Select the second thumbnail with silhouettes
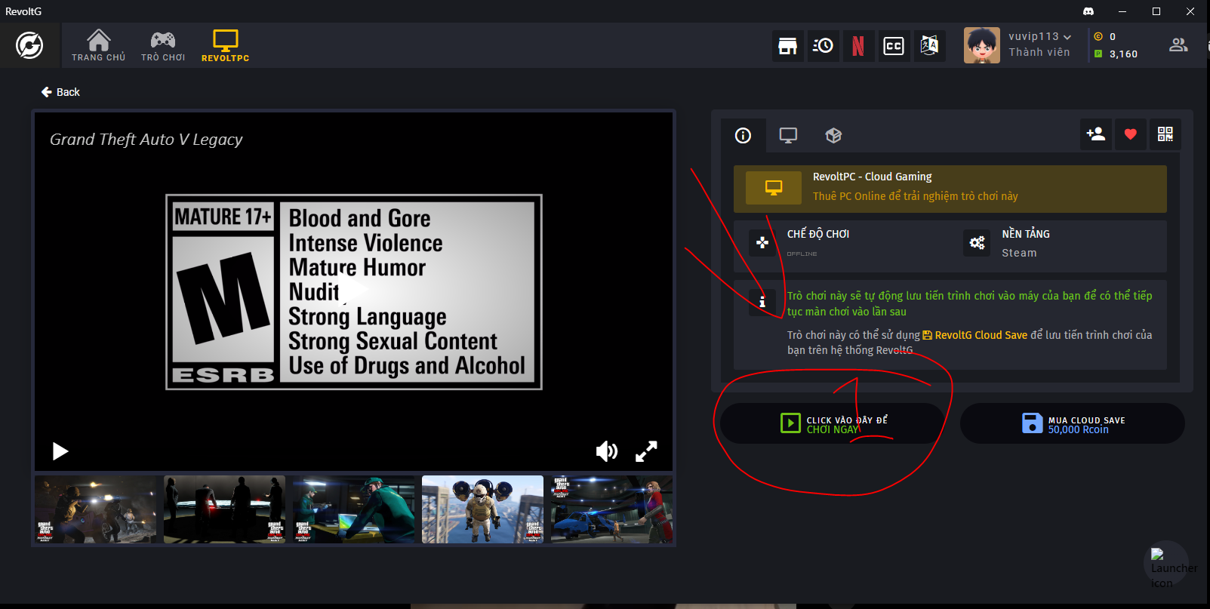Image resolution: width=1210 pixels, height=609 pixels. click(x=224, y=509)
